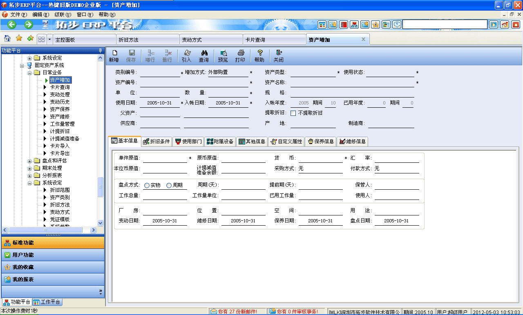Check the 不提取折旧 checkbox

[293, 113]
